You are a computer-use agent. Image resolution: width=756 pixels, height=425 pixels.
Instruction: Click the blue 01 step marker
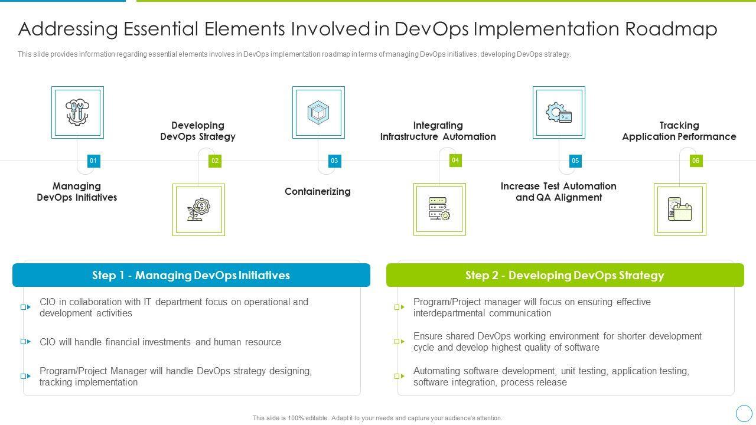[93, 161]
